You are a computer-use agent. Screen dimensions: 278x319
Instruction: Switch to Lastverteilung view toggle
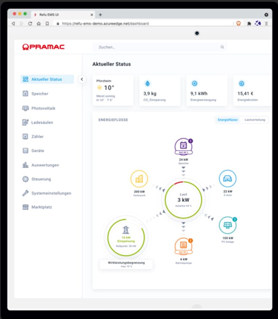255,120
